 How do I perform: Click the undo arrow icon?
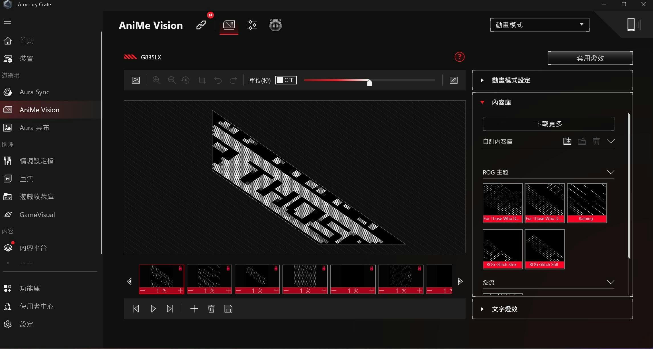pyautogui.click(x=218, y=80)
